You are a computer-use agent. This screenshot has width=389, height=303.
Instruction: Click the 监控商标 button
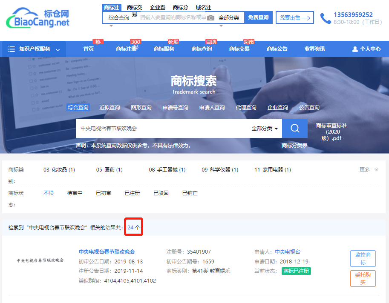tap(363, 258)
